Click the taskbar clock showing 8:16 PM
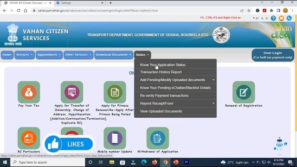This screenshot has height=167, width=297. tap(278, 162)
